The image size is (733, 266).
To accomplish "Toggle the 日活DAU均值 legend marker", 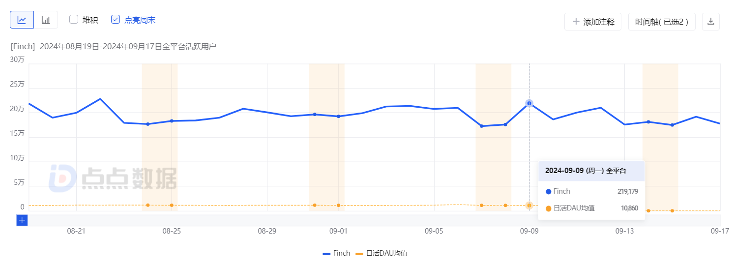I will [x=360, y=254].
